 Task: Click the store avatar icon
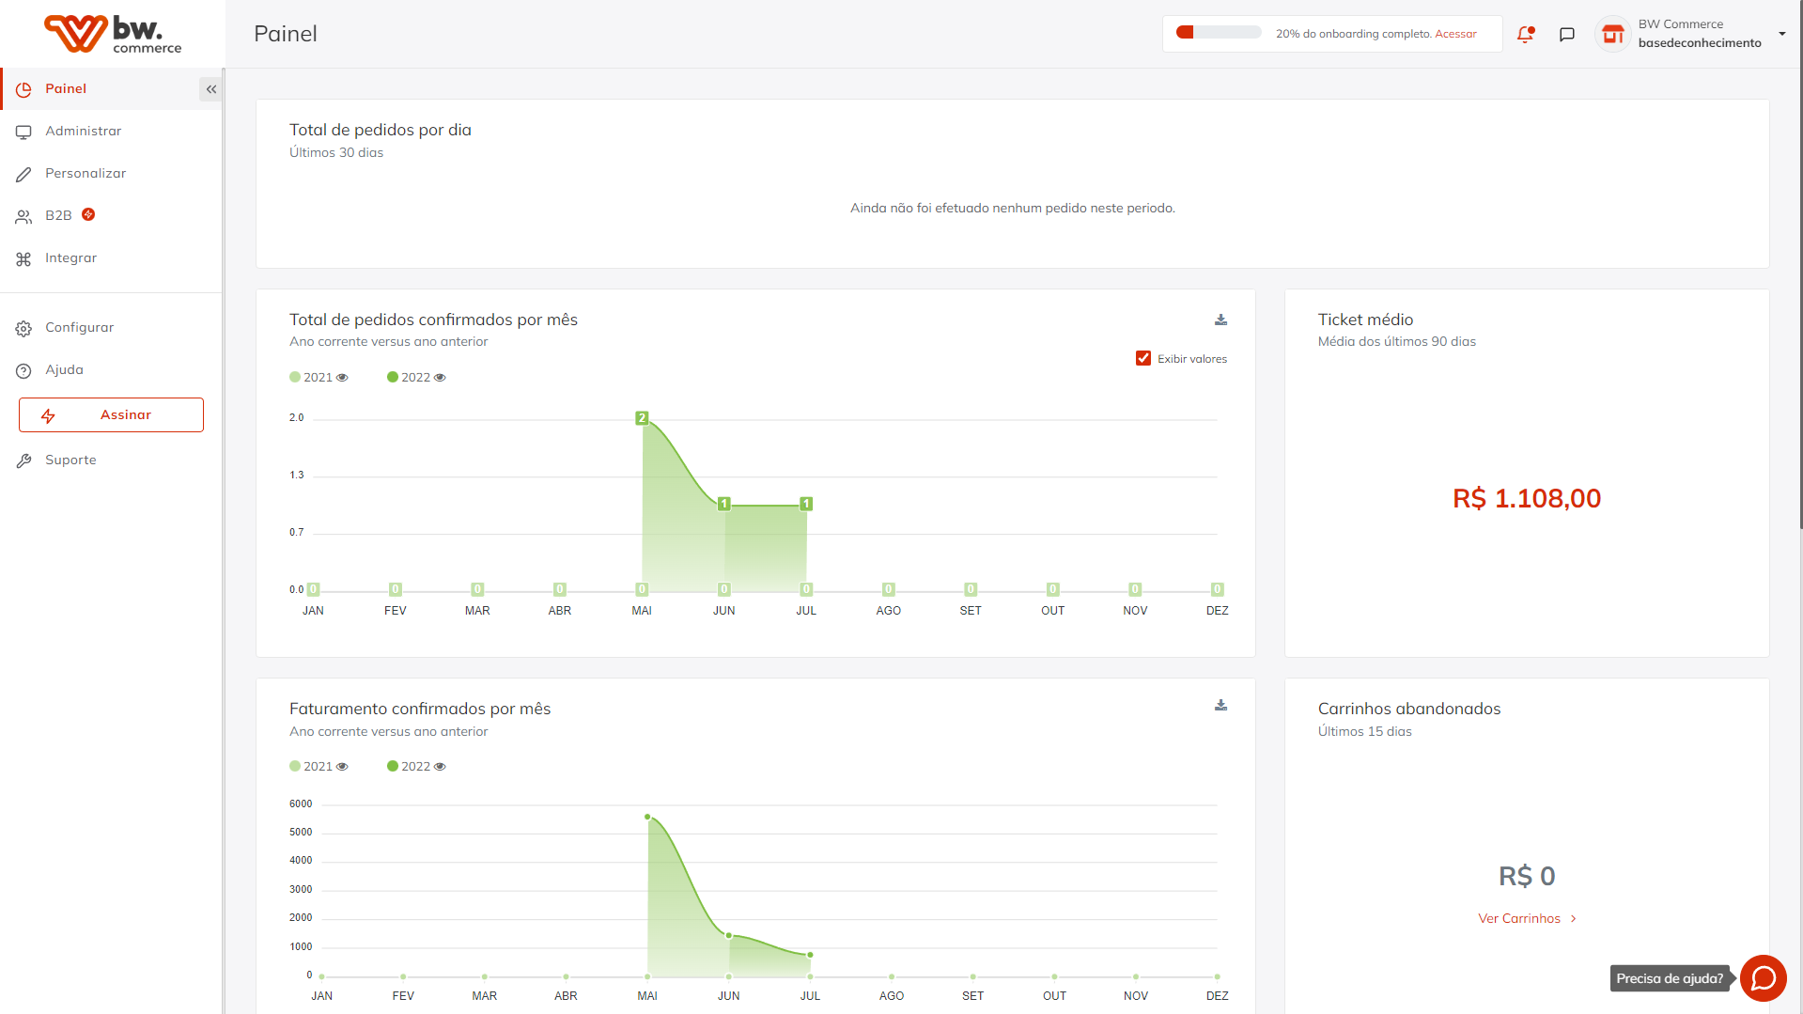(1613, 35)
